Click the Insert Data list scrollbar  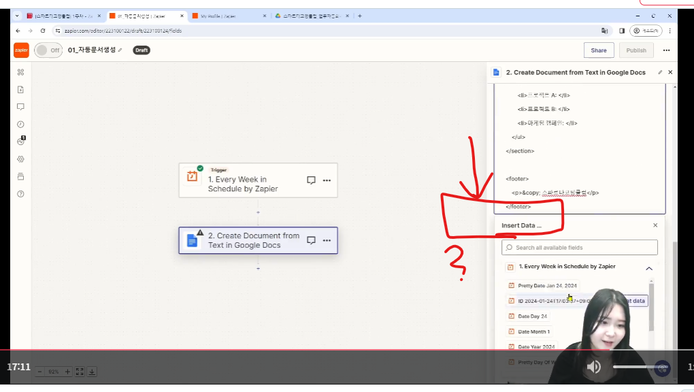pyautogui.click(x=651, y=306)
